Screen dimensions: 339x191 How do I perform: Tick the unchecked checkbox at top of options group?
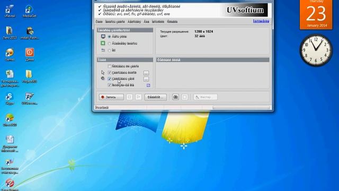point(110,66)
